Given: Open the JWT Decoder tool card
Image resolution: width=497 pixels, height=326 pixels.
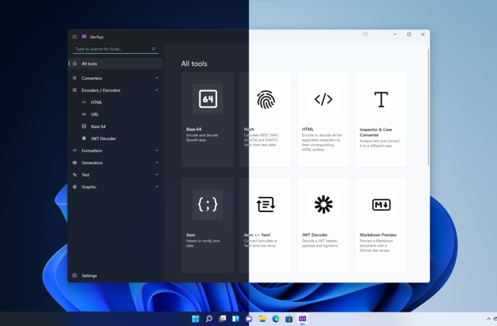Looking at the screenshot, I should click(x=324, y=225).
